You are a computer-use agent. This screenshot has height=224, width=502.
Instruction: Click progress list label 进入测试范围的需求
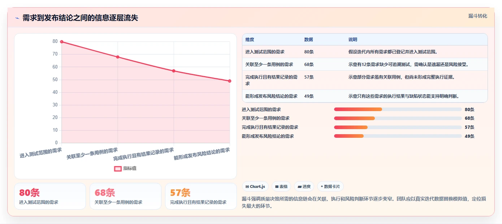[x=261, y=110]
